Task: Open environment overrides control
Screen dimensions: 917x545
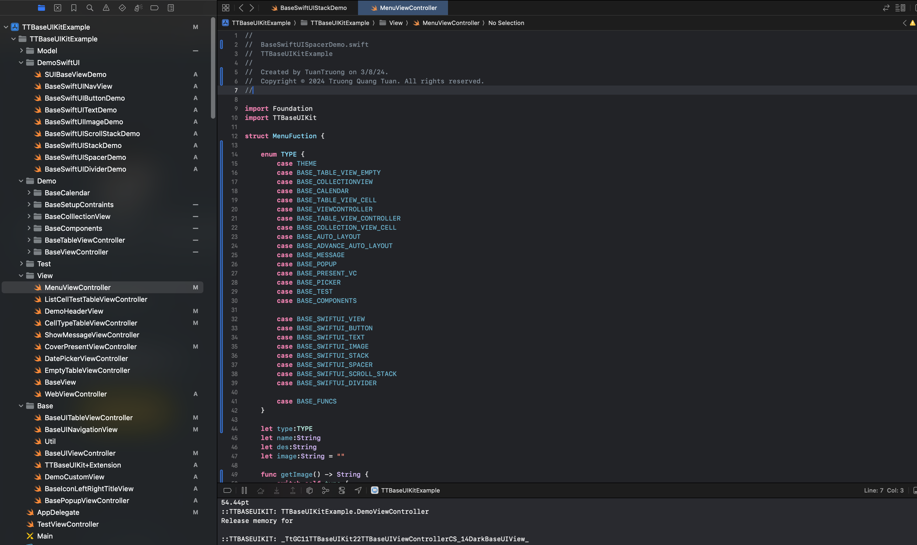Action: click(x=342, y=490)
